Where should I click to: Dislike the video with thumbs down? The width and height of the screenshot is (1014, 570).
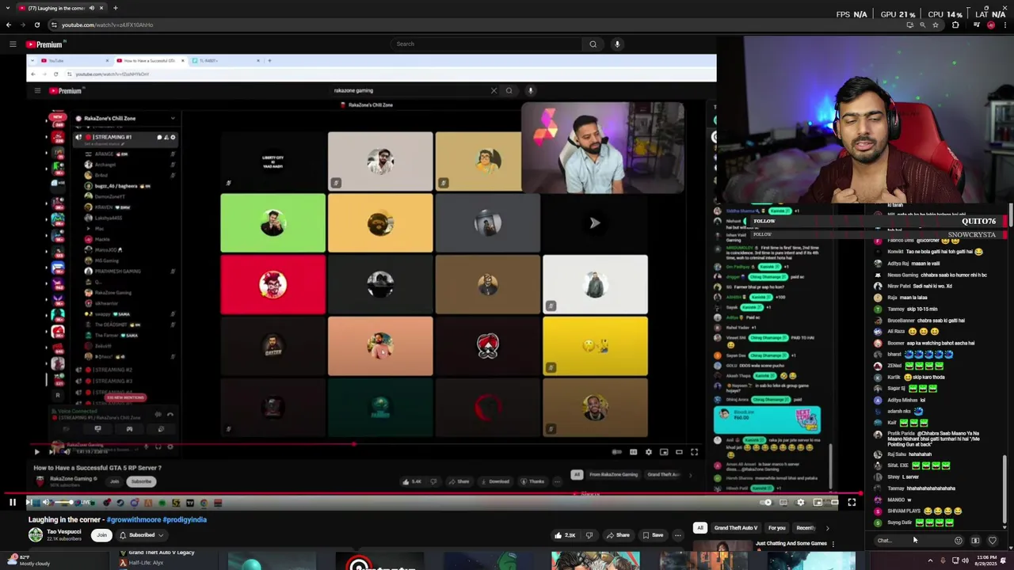(589, 535)
